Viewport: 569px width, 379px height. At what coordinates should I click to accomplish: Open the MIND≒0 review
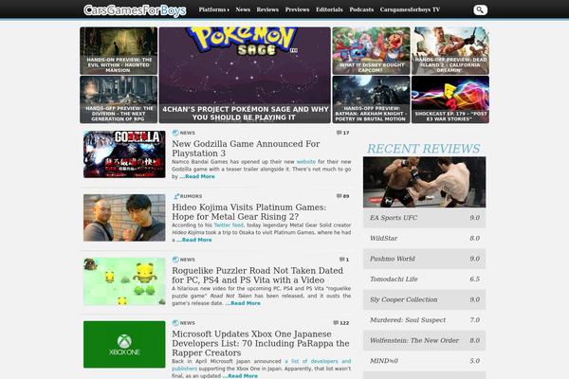pyautogui.click(x=424, y=361)
